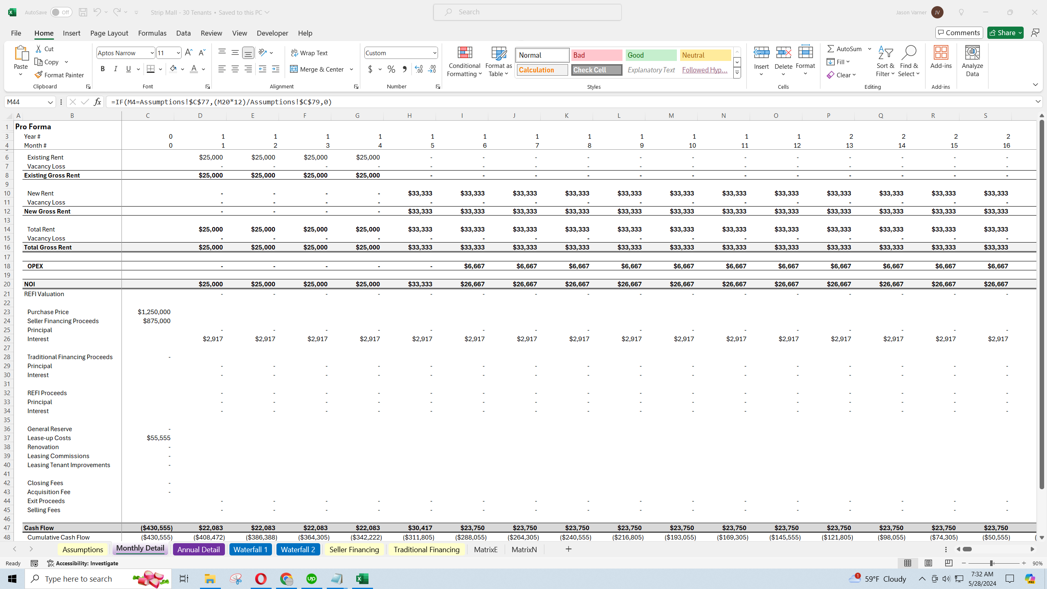Click the Cut scissors icon
The height and width of the screenshot is (589, 1047).
point(39,49)
